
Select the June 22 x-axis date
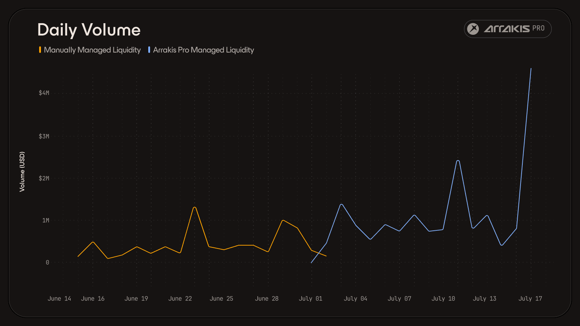tap(180, 298)
